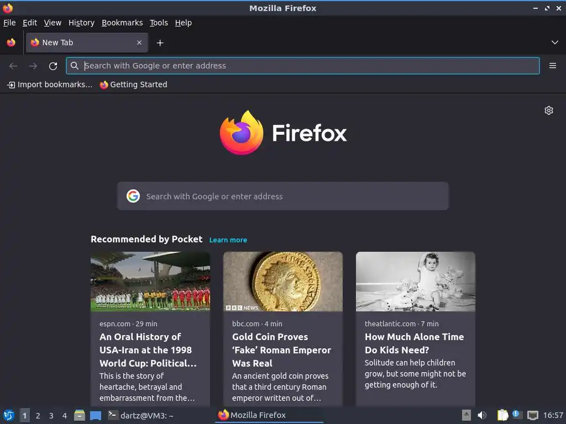This screenshot has width=566, height=424.
Task: Switch to workspace 4
Action: (65, 416)
